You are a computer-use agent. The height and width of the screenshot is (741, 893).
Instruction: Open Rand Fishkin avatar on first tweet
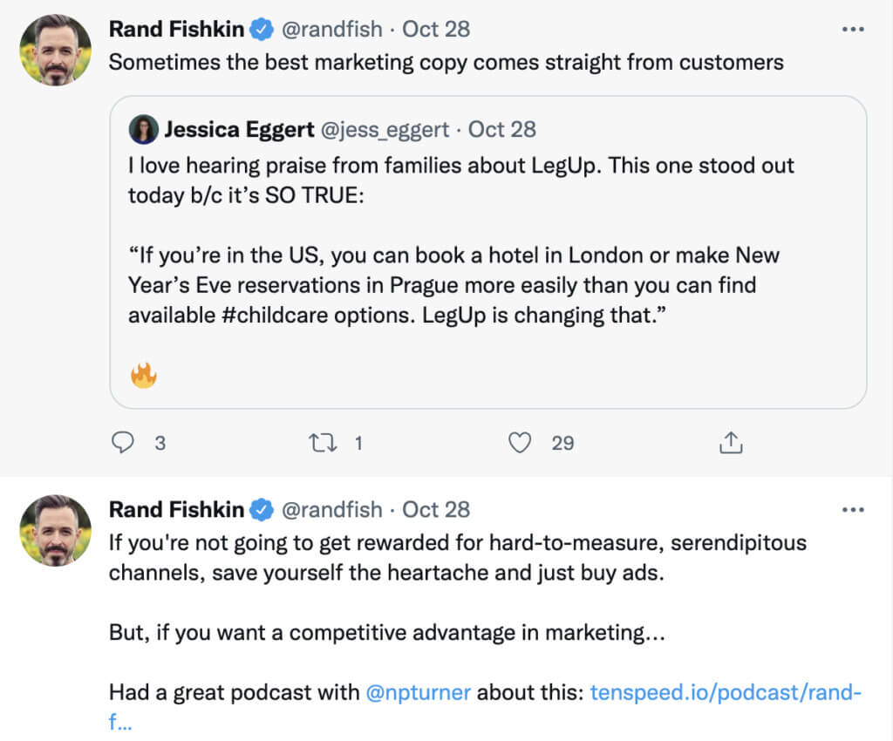[x=56, y=50]
